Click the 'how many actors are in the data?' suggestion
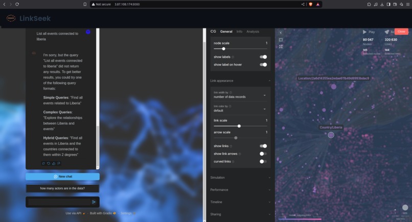The height and width of the screenshot is (222, 412). point(62,188)
